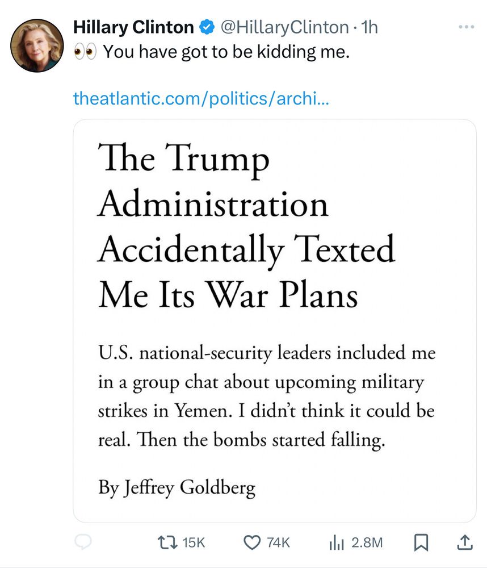
Task: Click the 2.8M views count
Action: coord(367,542)
